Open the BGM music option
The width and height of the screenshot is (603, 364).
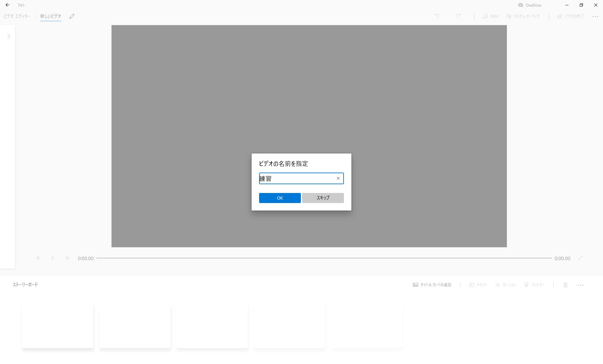491,16
